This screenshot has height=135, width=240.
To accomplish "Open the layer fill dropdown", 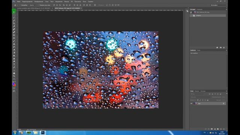I will [x=223, y=100].
